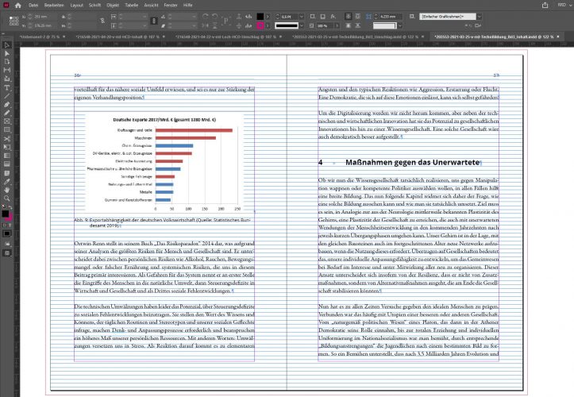574x397 pixels.
Task: Select the Pencil tool
Action: point(6,113)
